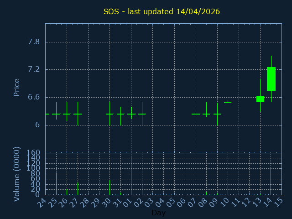This screenshot has height=219, width=292.
Task: Click the candlestick at day 27
Action: pyautogui.click(x=78, y=114)
